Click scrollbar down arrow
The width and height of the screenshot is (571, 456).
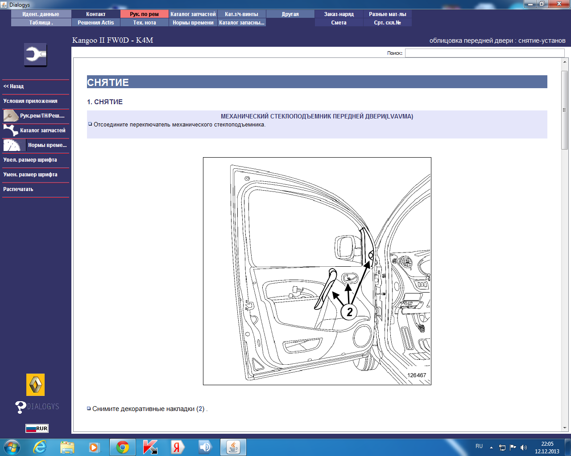pyautogui.click(x=564, y=428)
